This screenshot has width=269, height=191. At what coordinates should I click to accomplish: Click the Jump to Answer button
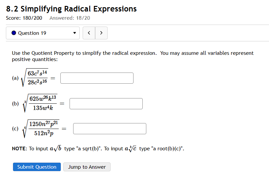point(87,167)
